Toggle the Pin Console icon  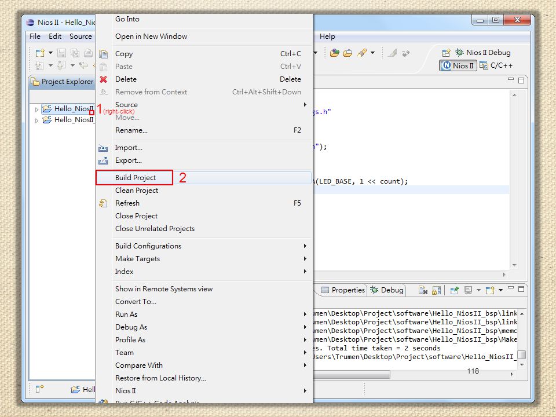click(x=454, y=290)
